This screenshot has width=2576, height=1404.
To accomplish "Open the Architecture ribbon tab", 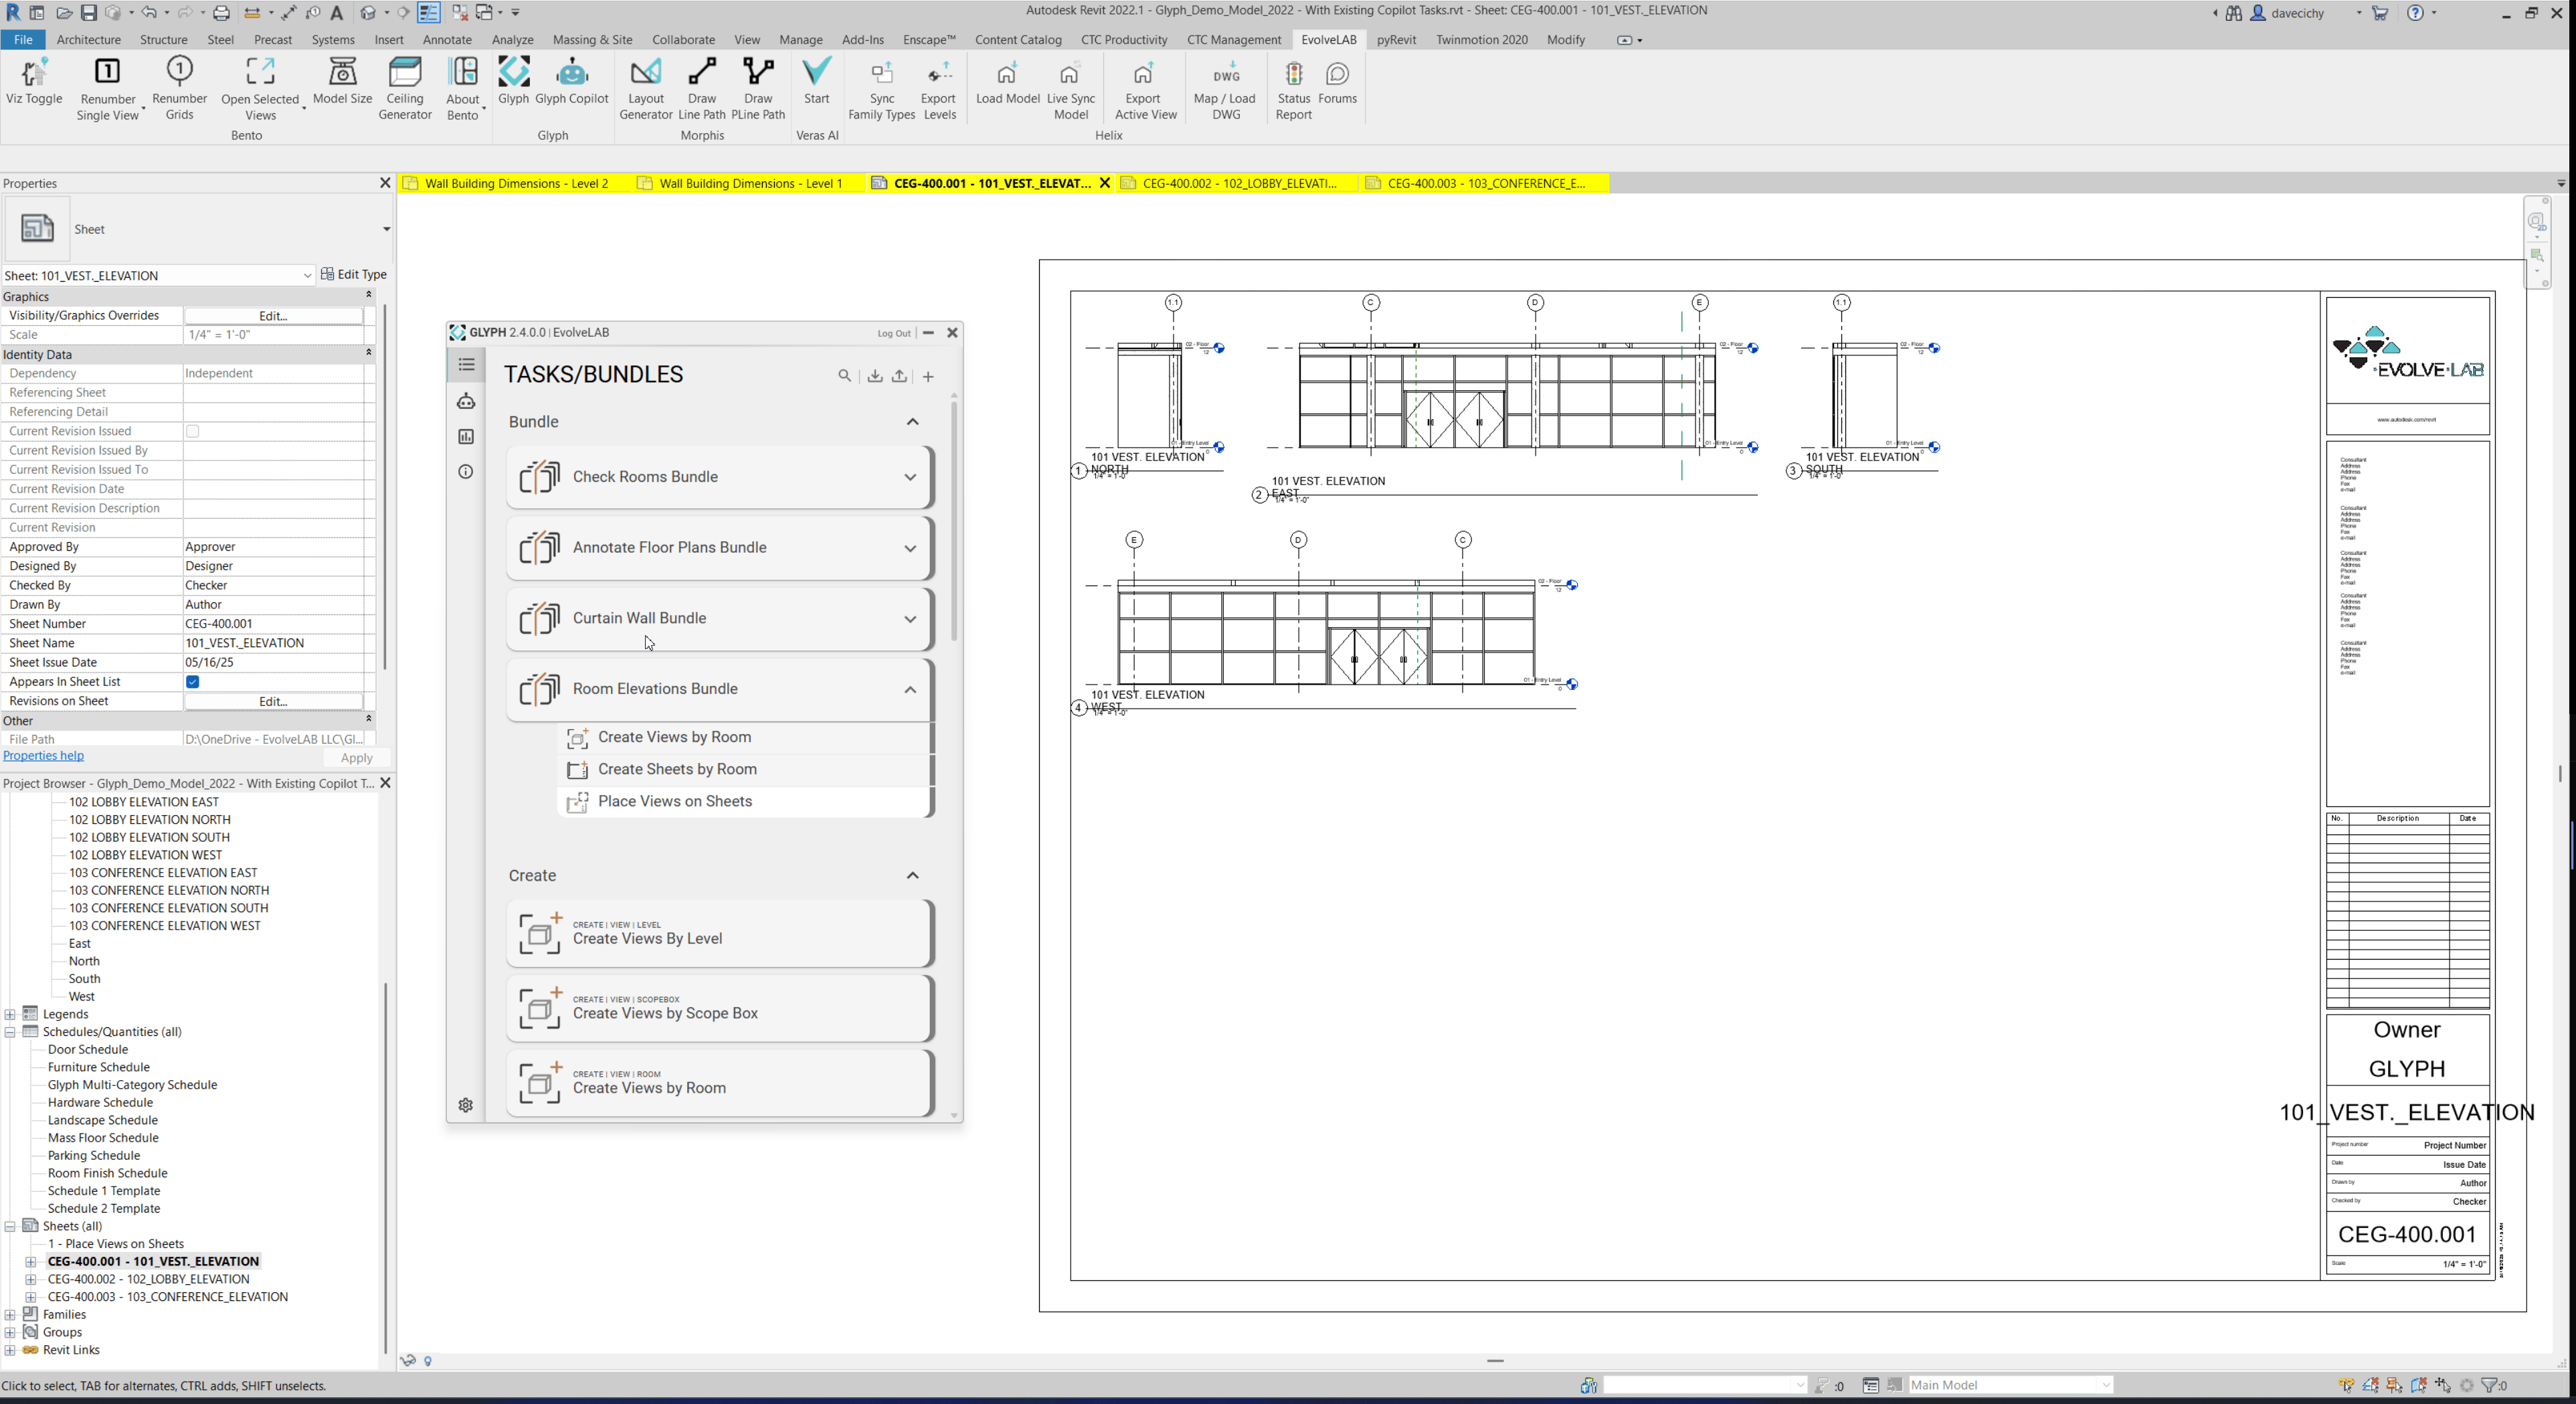I will (x=89, y=40).
